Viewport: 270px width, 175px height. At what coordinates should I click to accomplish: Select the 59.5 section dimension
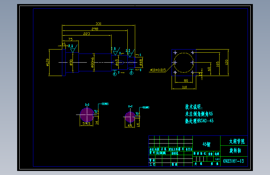click(86, 124)
